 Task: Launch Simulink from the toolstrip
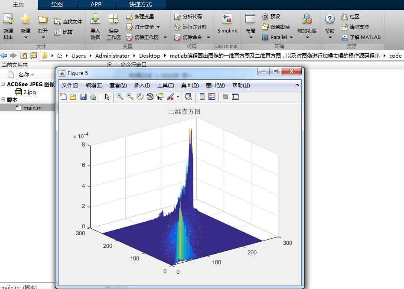coord(227,23)
